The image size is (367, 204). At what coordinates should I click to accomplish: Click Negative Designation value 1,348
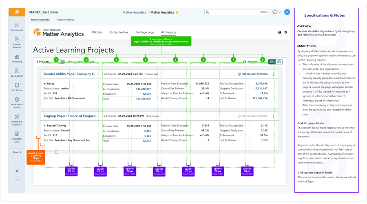[264, 131]
